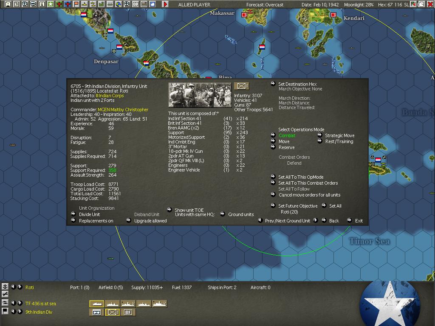Click Cancel move orders for all units
The image size is (435, 326).
(309, 195)
